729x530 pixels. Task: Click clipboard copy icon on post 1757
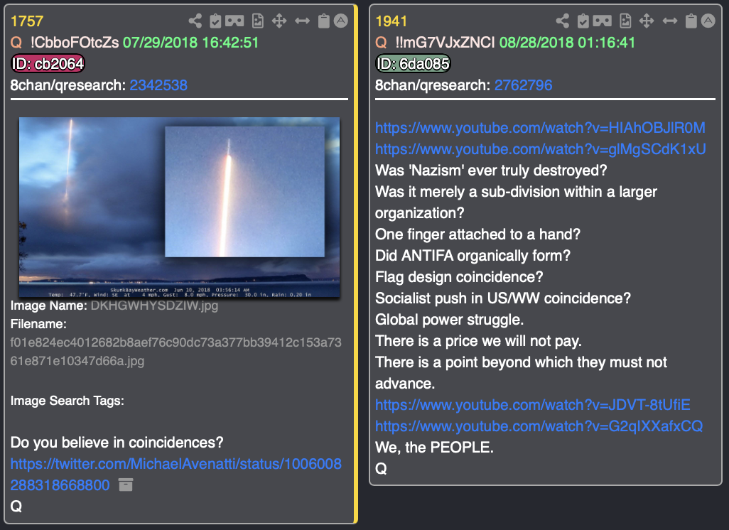(323, 21)
